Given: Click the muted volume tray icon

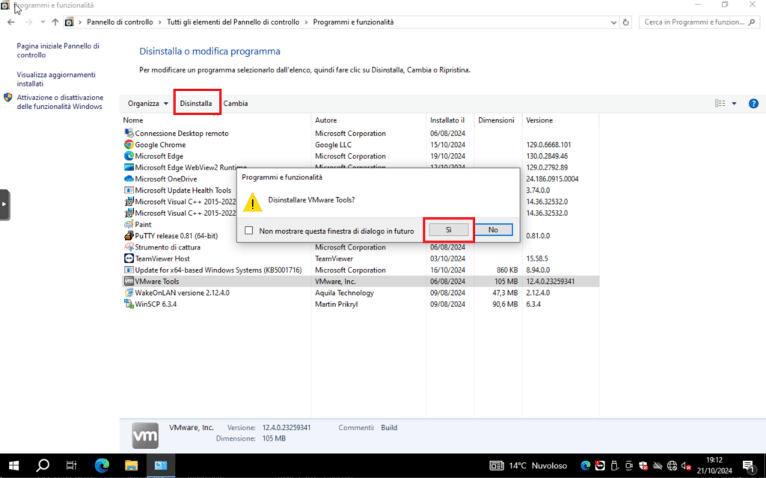Looking at the screenshot, I should point(686,466).
